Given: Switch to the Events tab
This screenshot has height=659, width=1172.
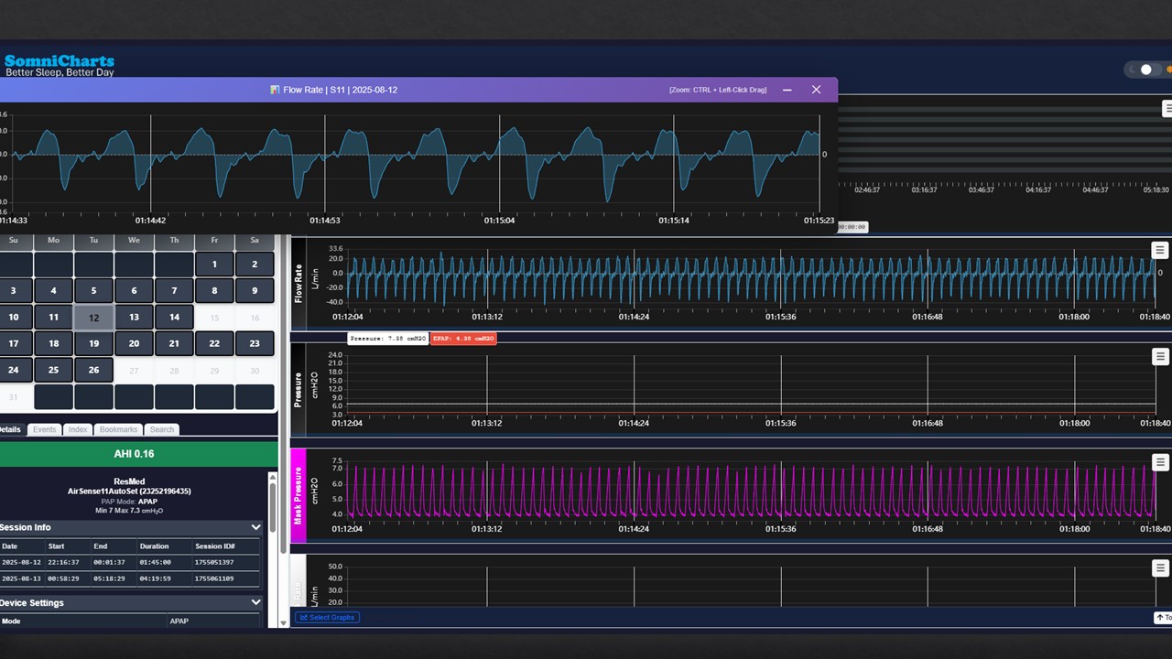Looking at the screenshot, I should 44,428.
